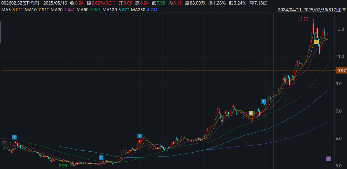
Task: Open the yellow E marker below the 13.73 high
Action: 316,42
